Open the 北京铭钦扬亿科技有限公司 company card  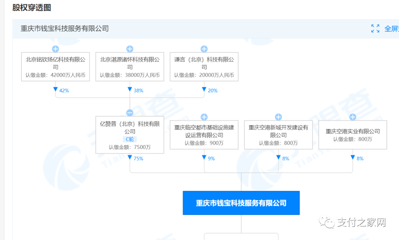(55, 67)
